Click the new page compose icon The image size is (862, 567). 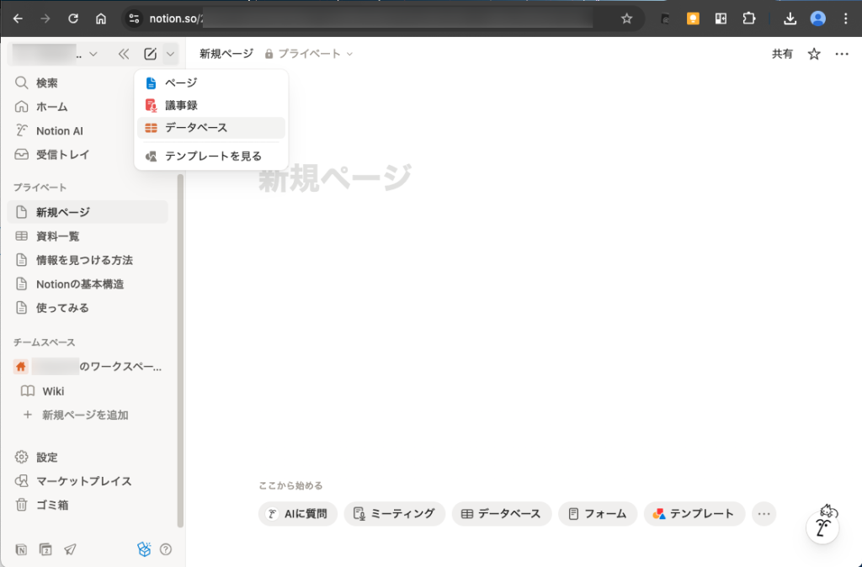pos(150,54)
